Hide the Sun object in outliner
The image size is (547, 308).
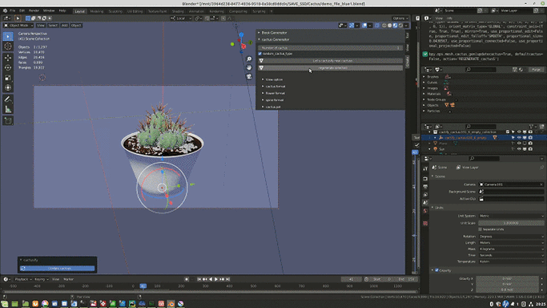[x=519, y=149]
